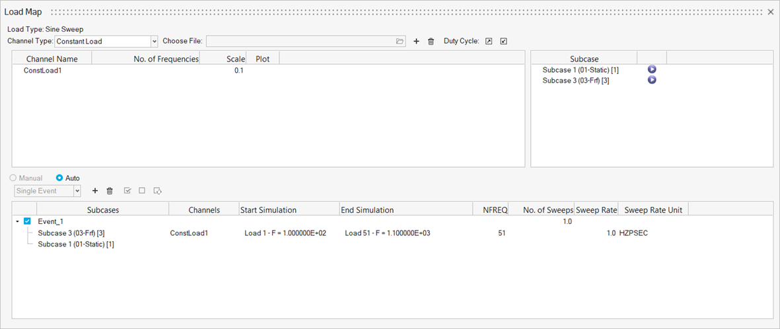Select Subcase 1 (01-Static) [1] under Event_1
The width and height of the screenshot is (780, 329).
pos(76,244)
